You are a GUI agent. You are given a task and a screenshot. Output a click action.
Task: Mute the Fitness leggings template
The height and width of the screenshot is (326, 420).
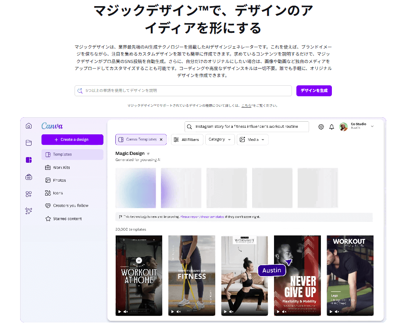pos(178,312)
